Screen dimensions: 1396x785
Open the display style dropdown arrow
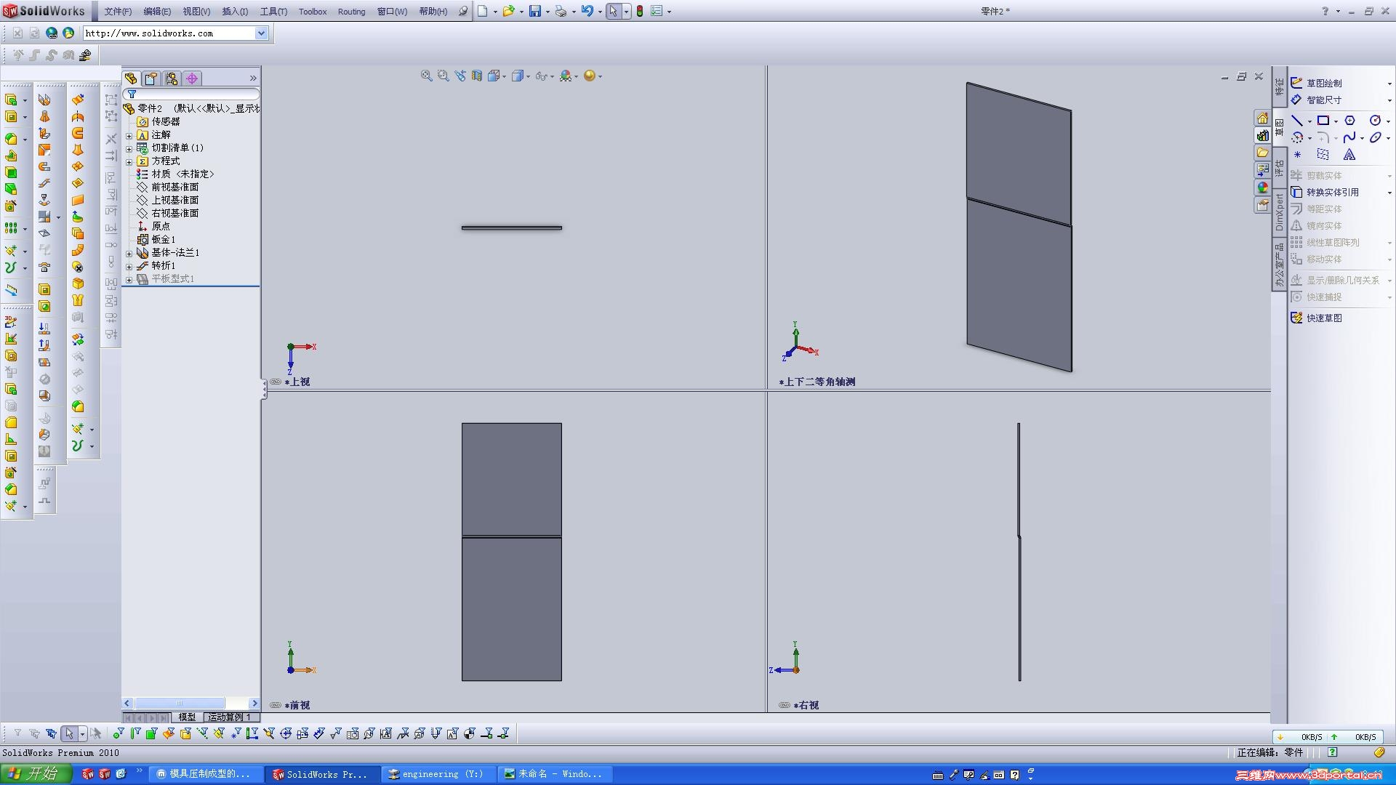(x=528, y=76)
